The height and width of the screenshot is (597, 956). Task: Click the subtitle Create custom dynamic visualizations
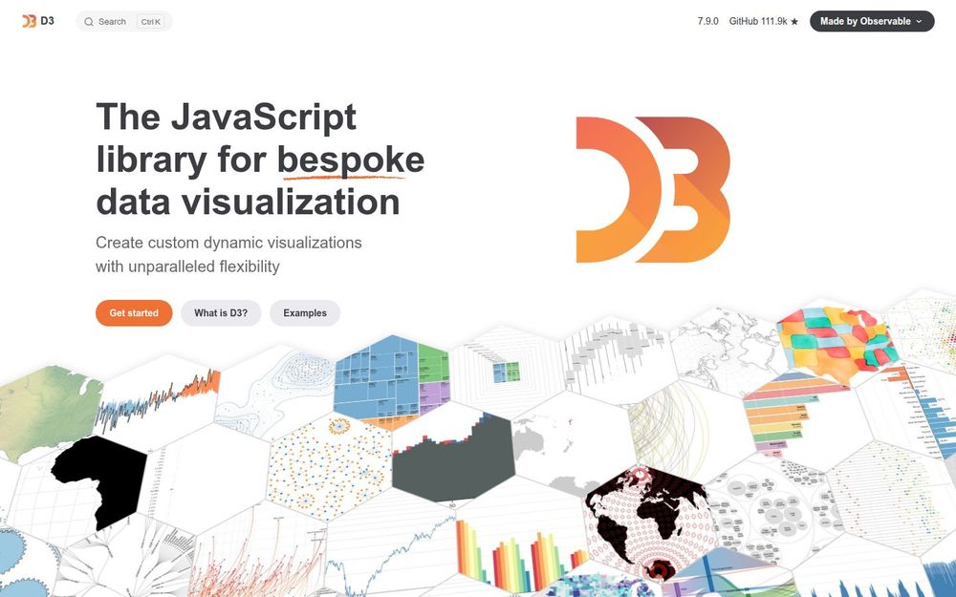(x=228, y=243)
